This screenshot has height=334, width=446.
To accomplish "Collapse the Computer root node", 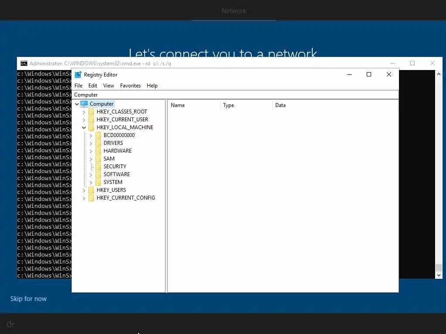I will point(77,104).
